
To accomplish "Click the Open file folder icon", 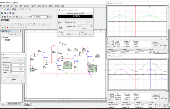I will [x=5, y=9].
